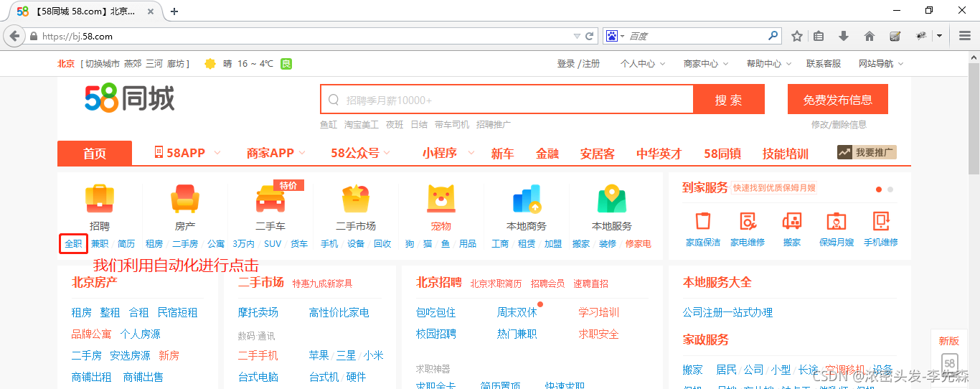
Task: Open the 二手市场 shopping bag icon
Action: tap(356, 199)
